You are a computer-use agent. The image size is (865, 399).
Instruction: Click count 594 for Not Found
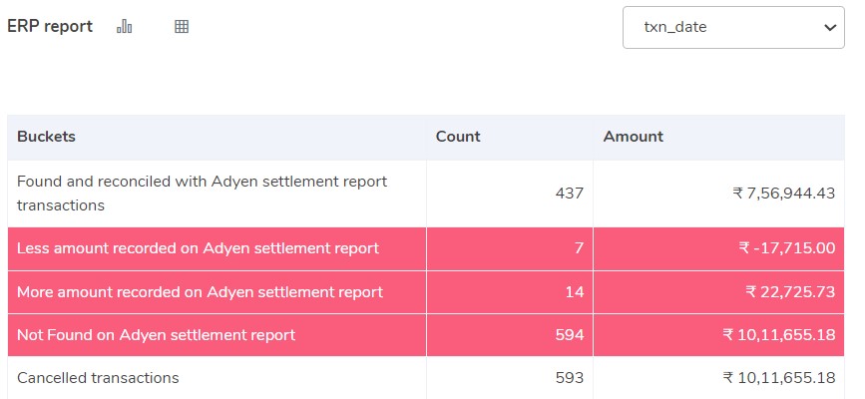coord(569,335)
